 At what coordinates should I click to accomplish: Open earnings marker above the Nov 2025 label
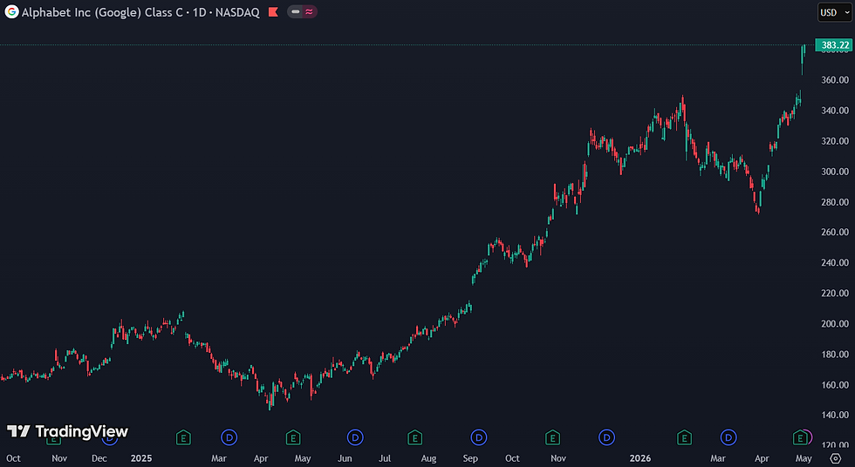click(552, 437)
